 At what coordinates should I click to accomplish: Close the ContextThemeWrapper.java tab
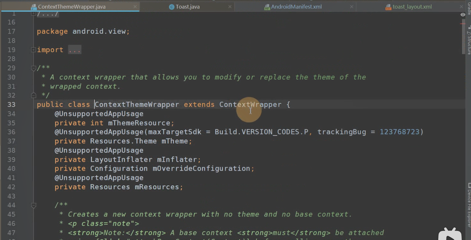[x=135, y=7]
